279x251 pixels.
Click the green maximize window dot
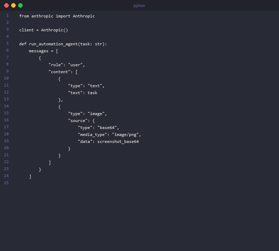click(x=21, y=6)
